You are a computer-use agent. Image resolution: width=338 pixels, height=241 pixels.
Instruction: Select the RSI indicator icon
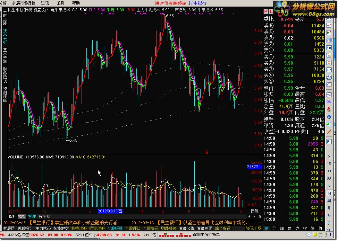(329, 102)
